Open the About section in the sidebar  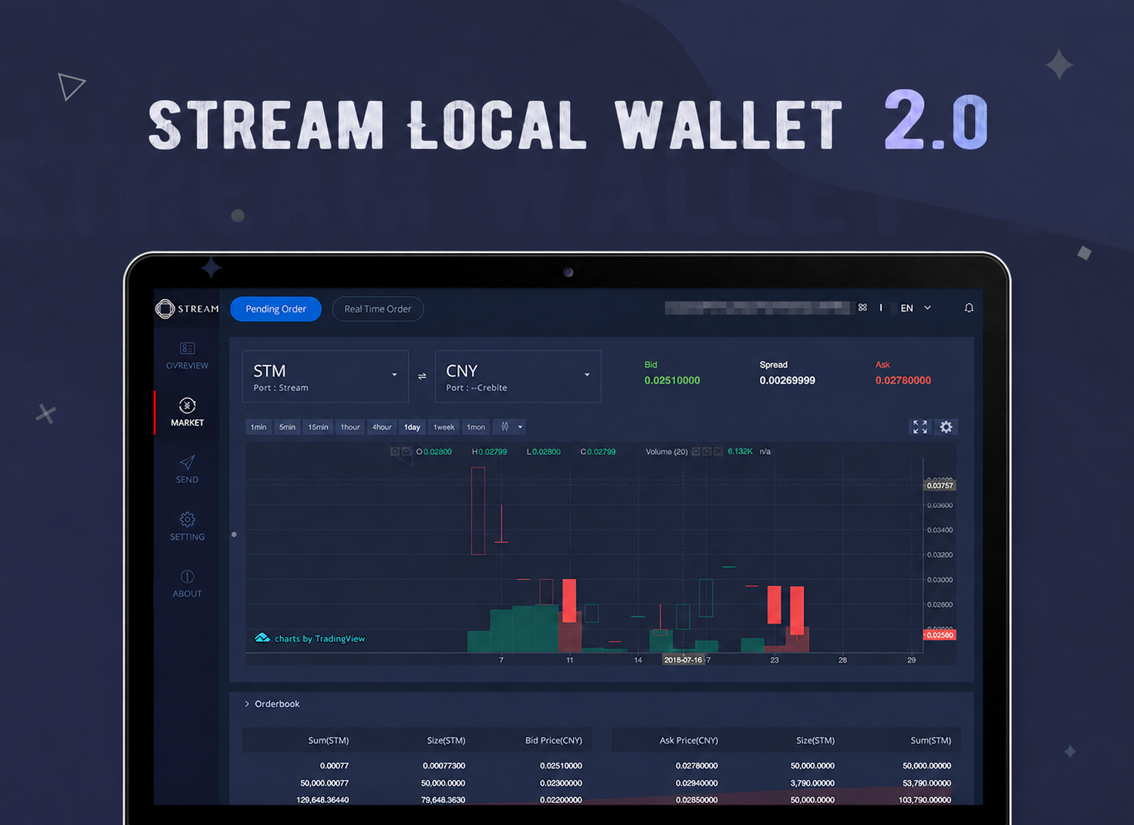click(187, 584)
